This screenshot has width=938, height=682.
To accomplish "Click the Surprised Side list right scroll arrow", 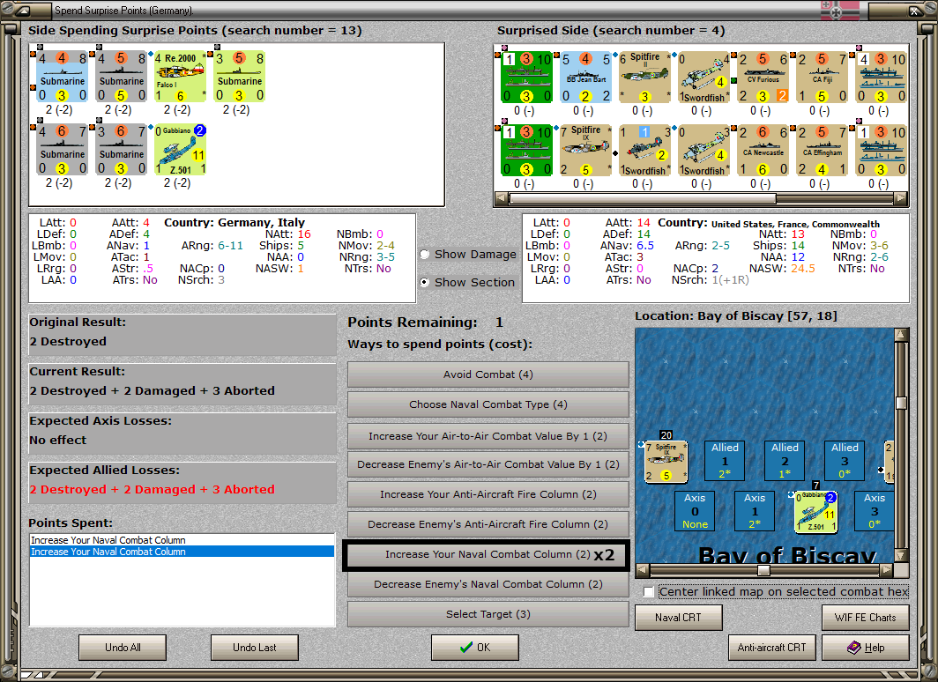I will pyautogui.click(x=900, y=199).
